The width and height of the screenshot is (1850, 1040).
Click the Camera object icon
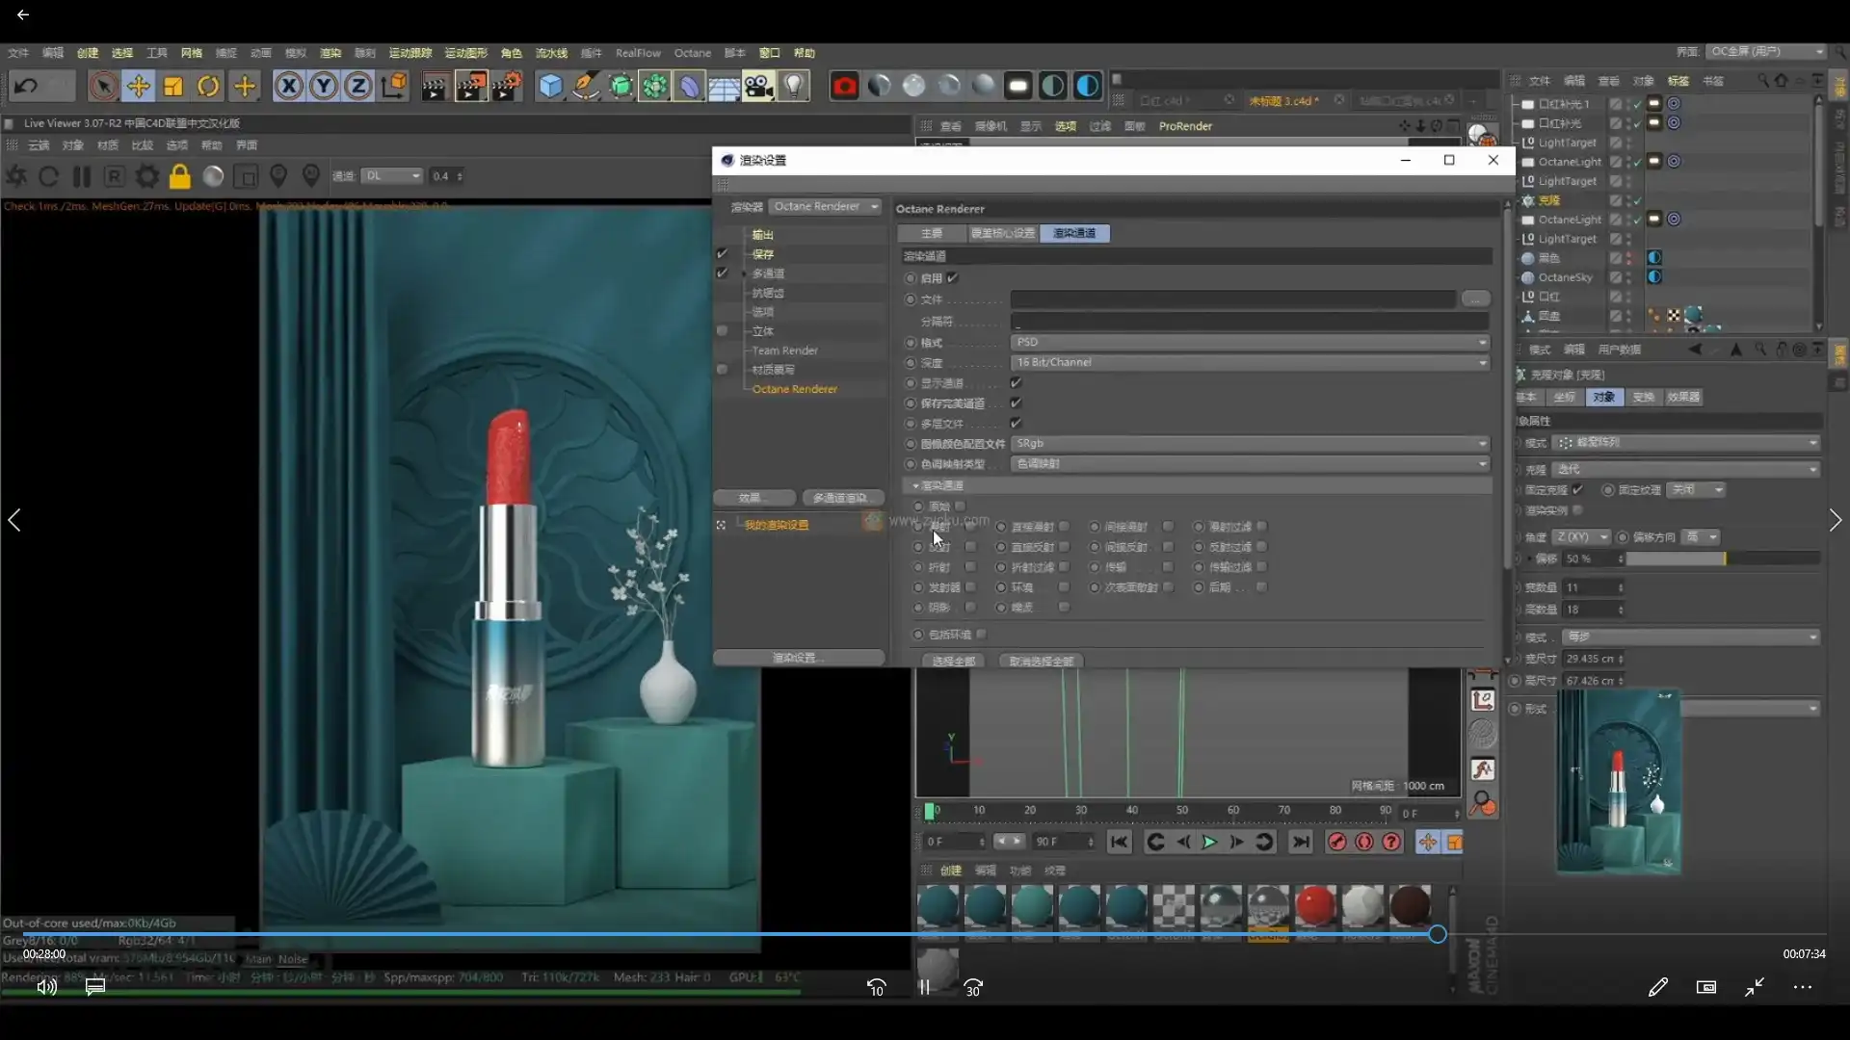(x=758, y=87)
